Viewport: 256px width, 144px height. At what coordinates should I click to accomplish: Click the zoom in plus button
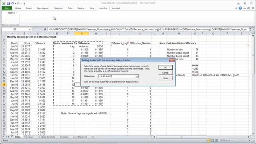(x=250, y=140)
